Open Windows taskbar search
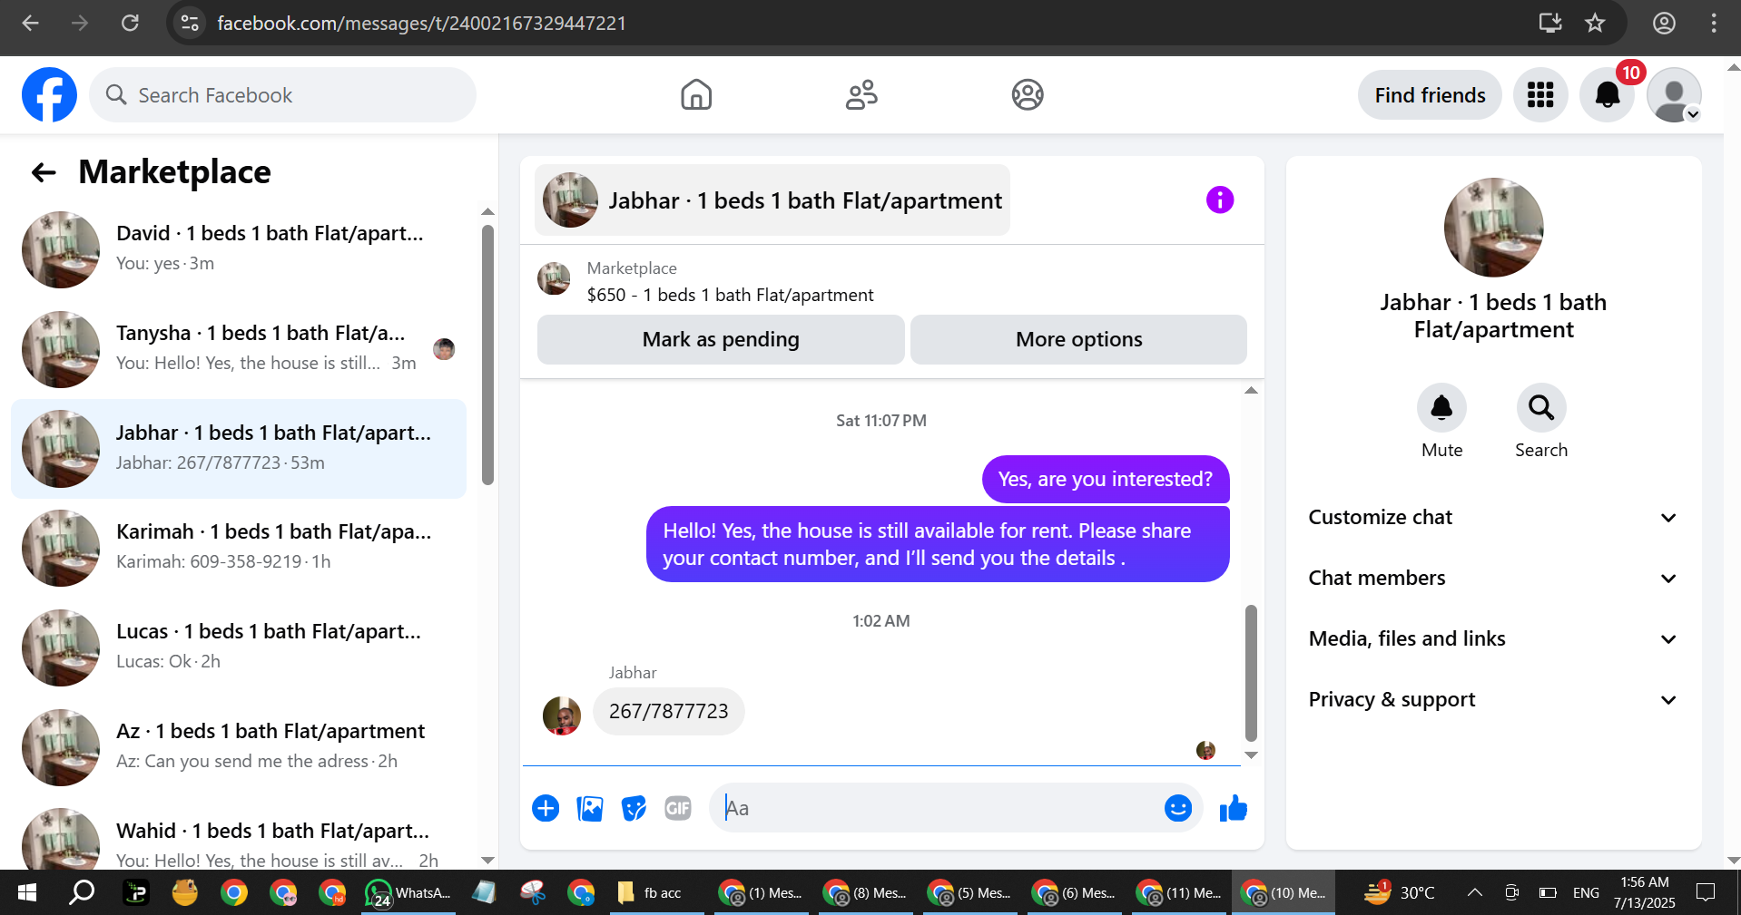 click(82, 892)
